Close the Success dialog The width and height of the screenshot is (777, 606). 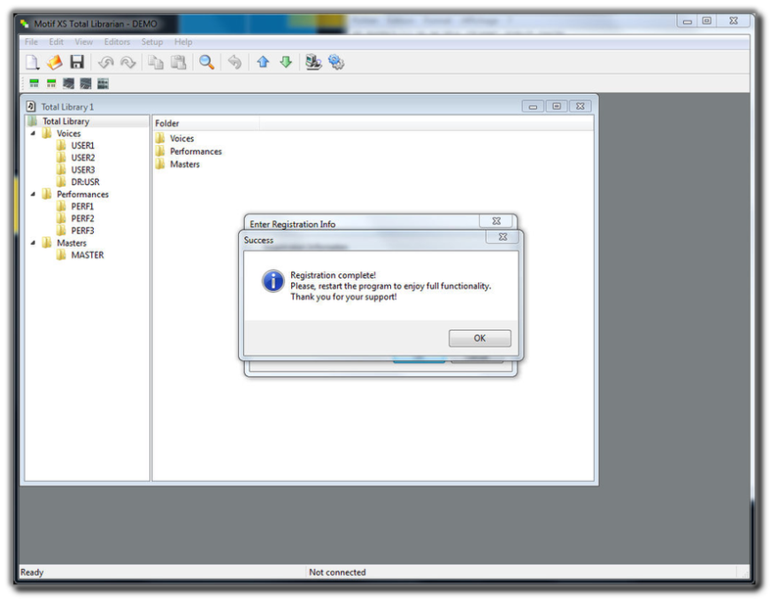click(x=503, y=237)
